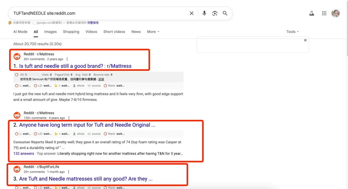Open three-dot menu next to '1 month ago'
The image size is (348, 189).
[x=69, y=172]
